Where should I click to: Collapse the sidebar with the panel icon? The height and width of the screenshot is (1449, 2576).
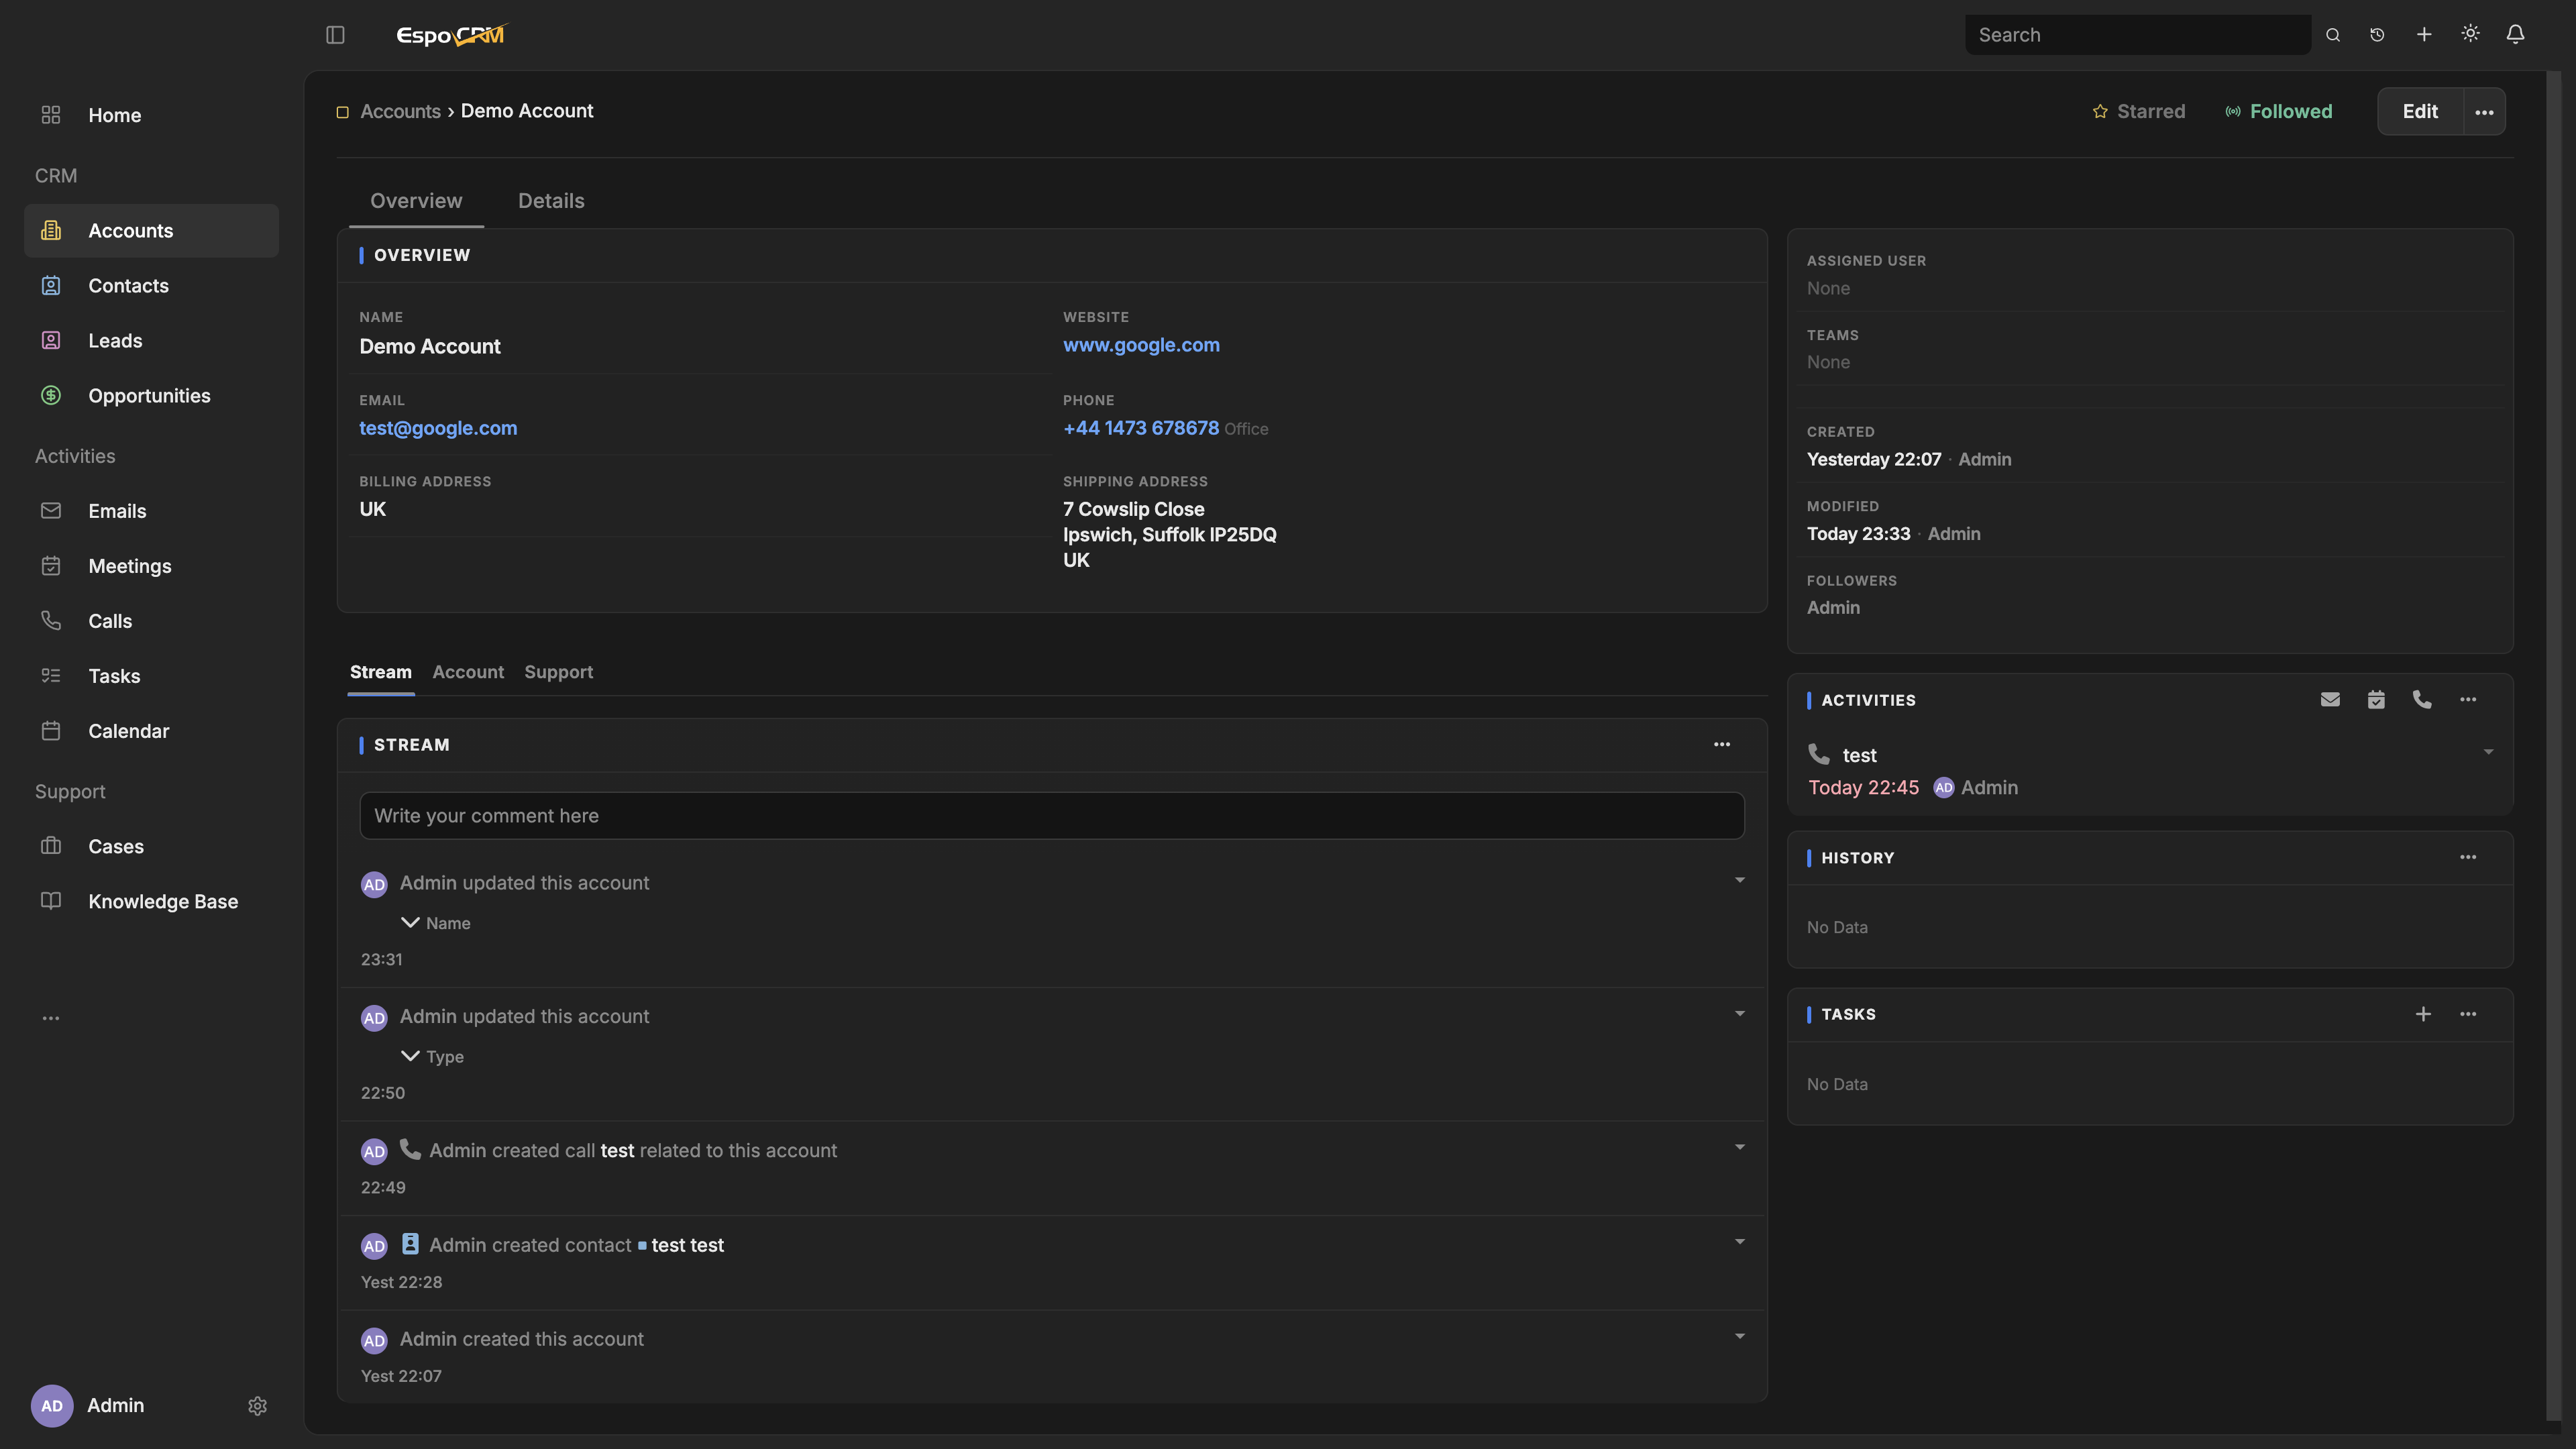[x=335, y=35]
